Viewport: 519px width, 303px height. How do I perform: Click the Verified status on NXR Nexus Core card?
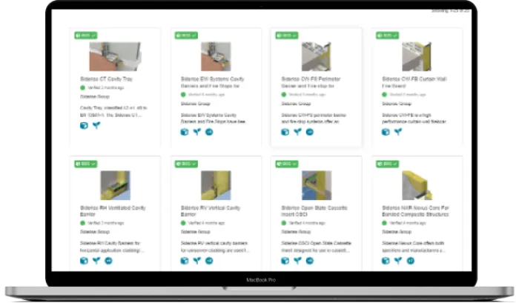[404, 223]
